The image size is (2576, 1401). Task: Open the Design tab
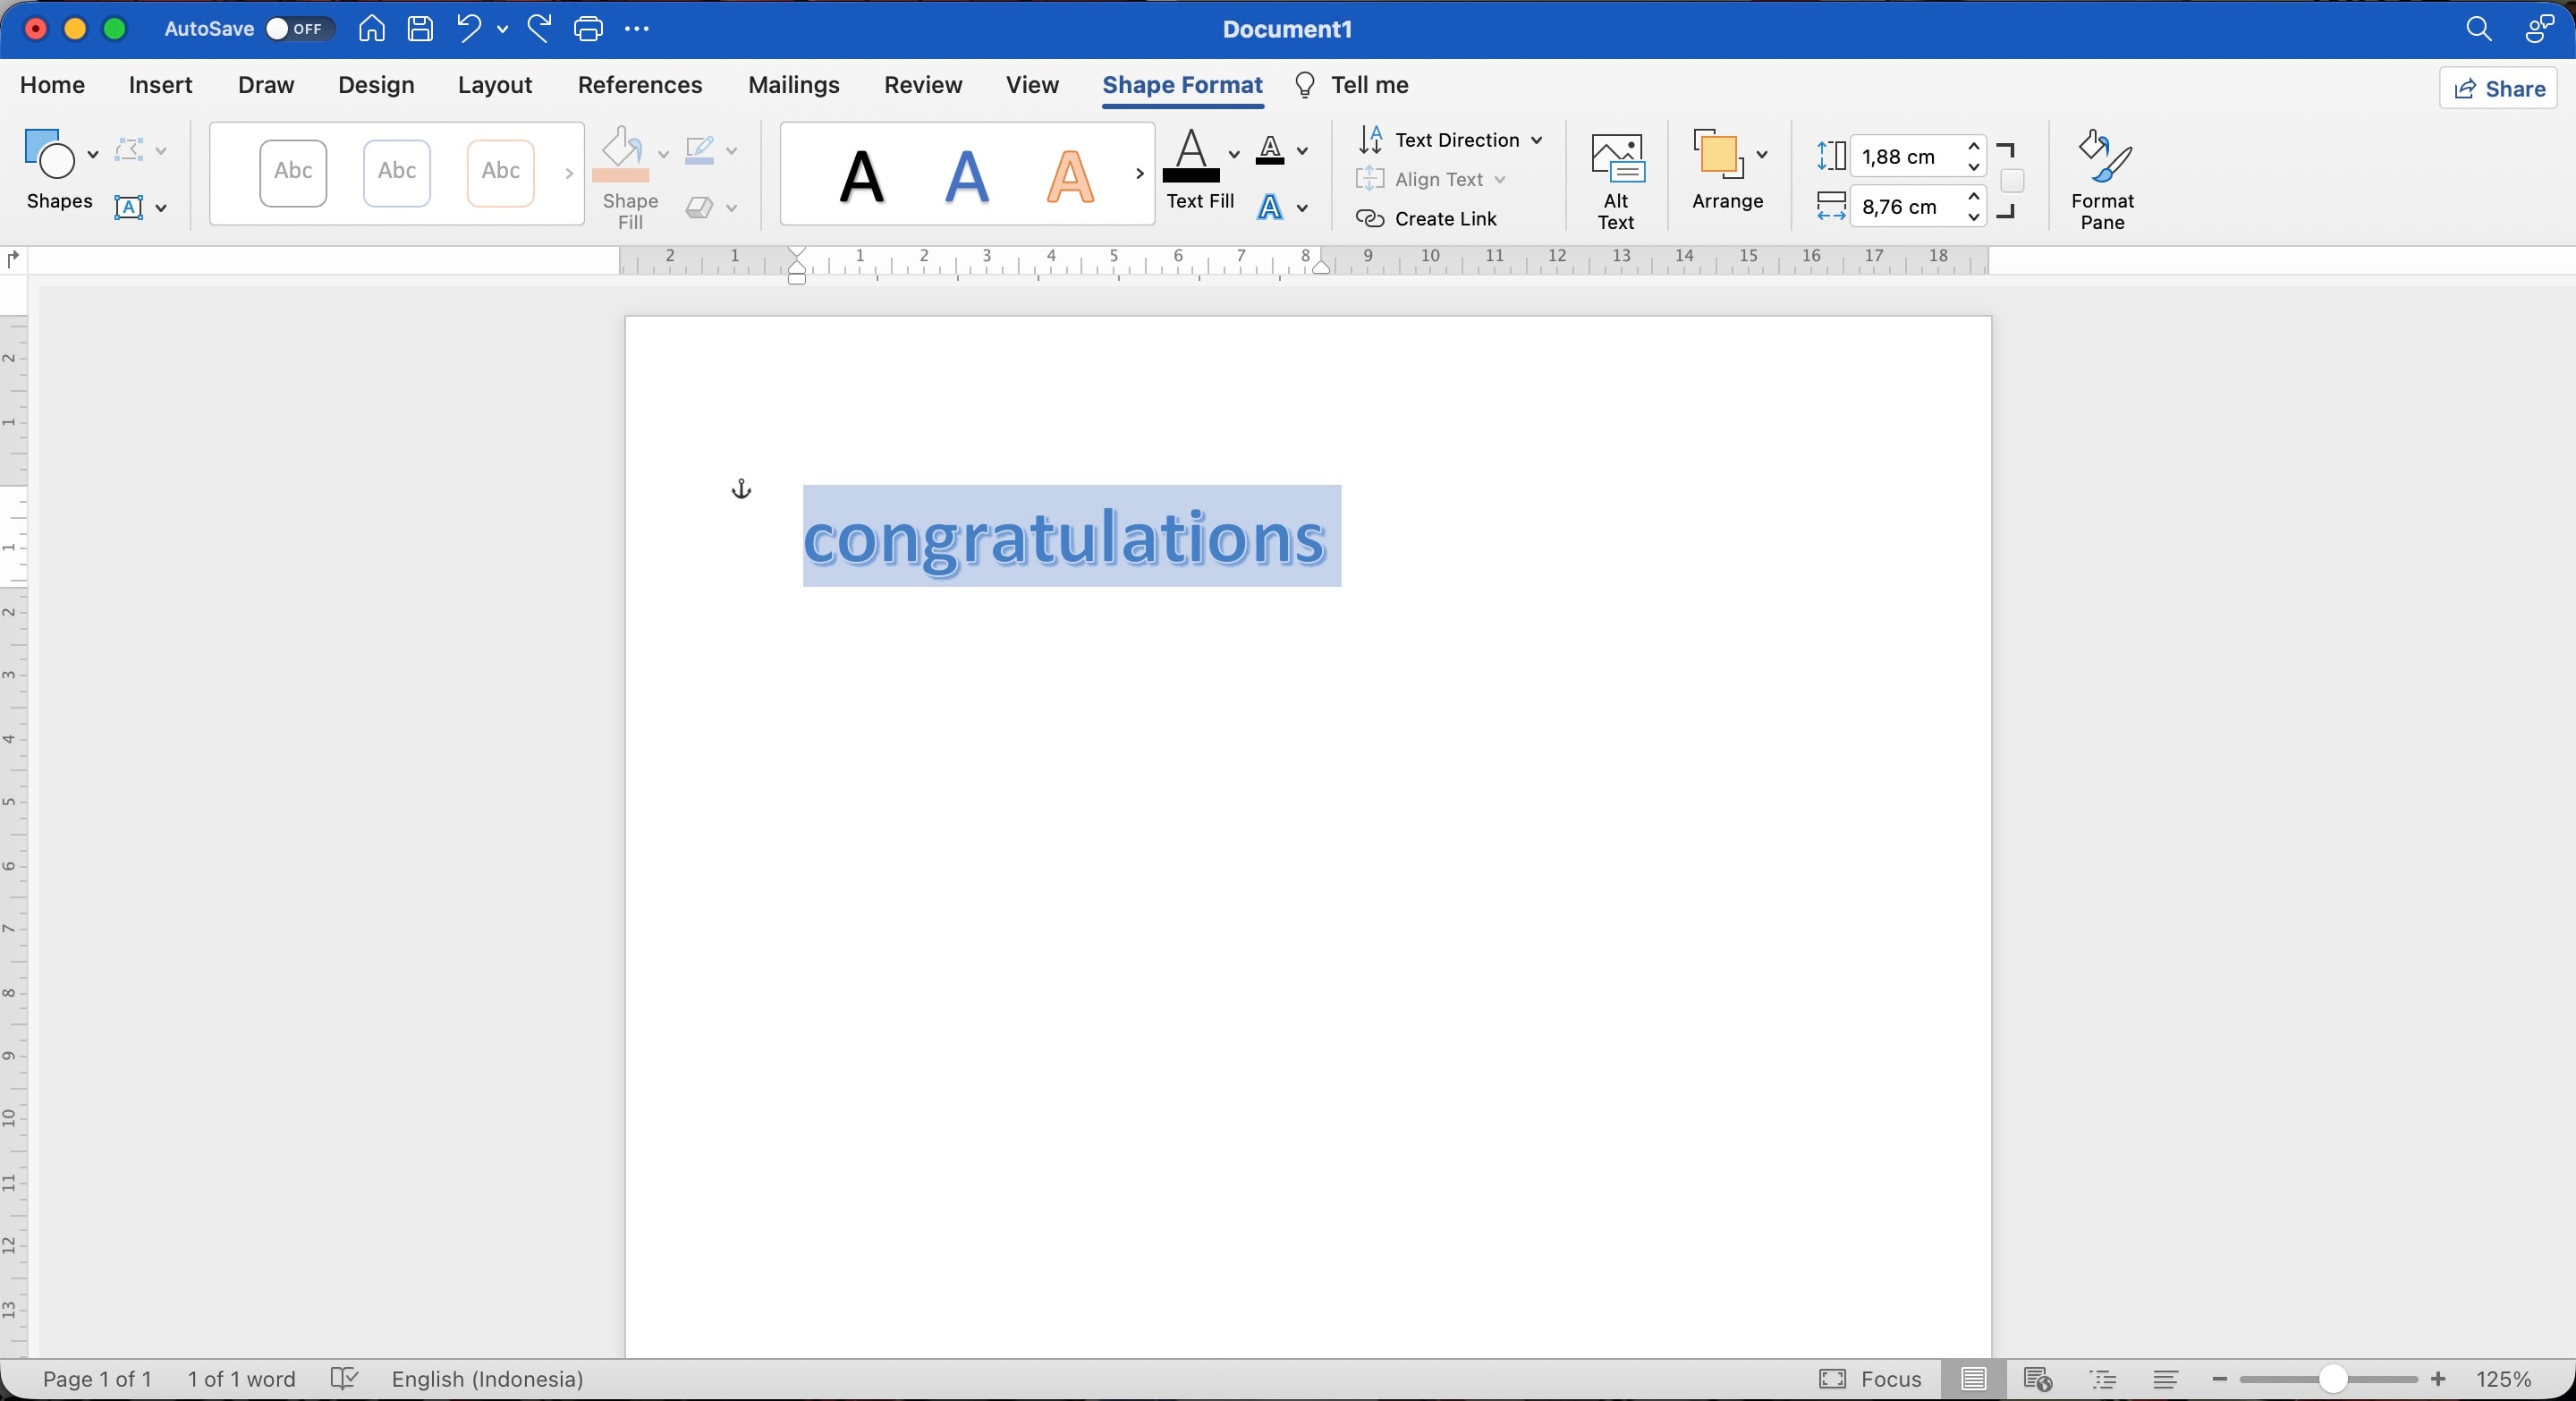tap(376, 85)
